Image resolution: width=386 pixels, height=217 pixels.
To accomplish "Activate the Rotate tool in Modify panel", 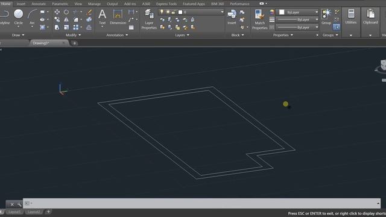I will (66, 12).
